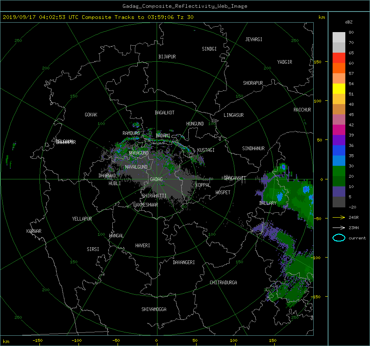Click the SHORAPUR city label

[253, 83]
